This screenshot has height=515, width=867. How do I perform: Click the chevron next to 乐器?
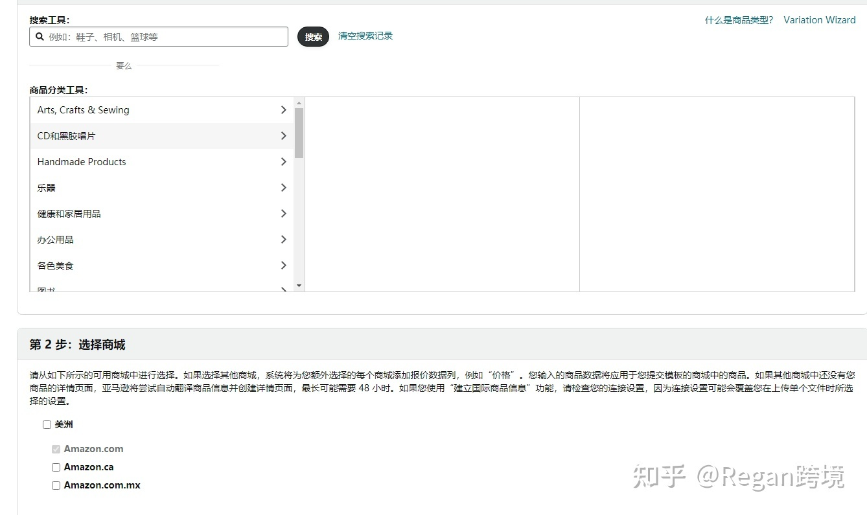[x=283, y=188]
